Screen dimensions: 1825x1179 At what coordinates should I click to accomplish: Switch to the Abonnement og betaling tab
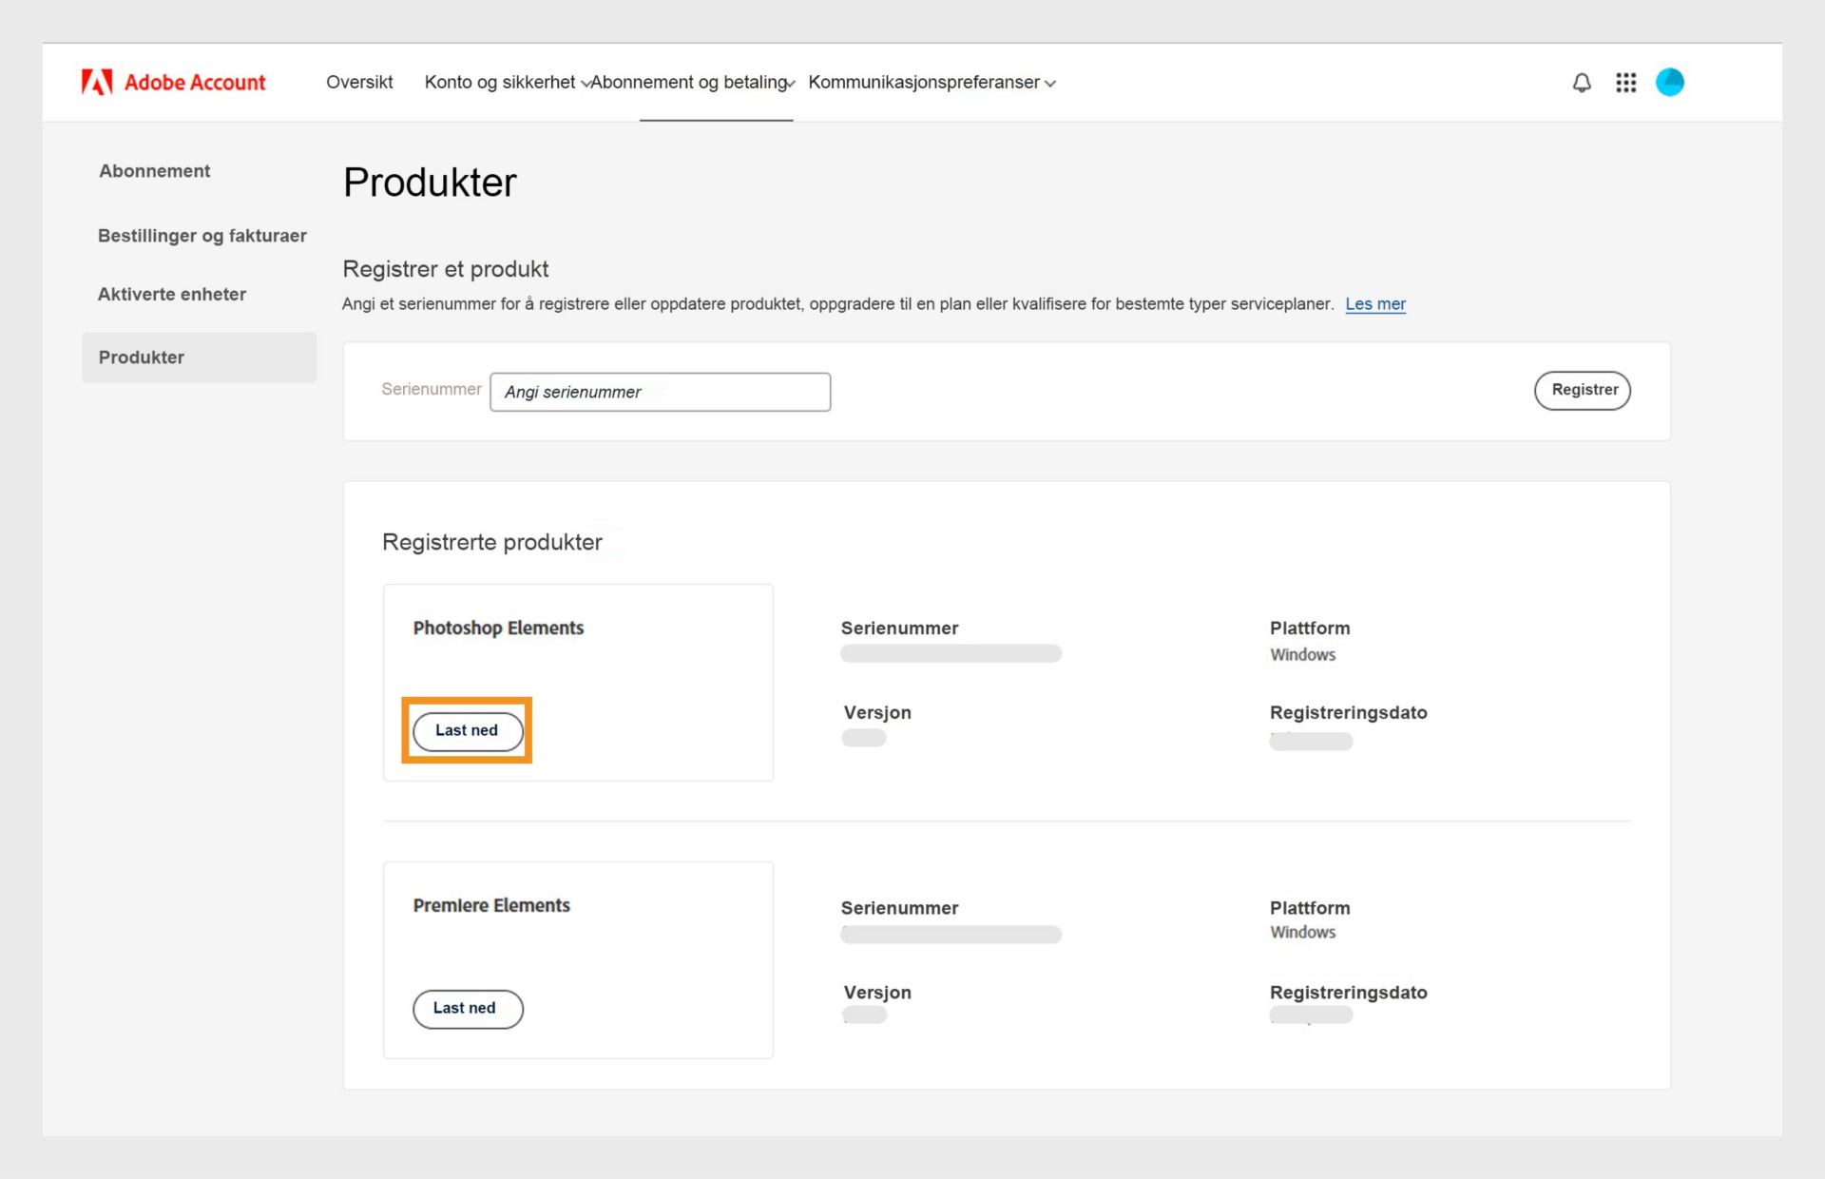(x=689, y=83)
